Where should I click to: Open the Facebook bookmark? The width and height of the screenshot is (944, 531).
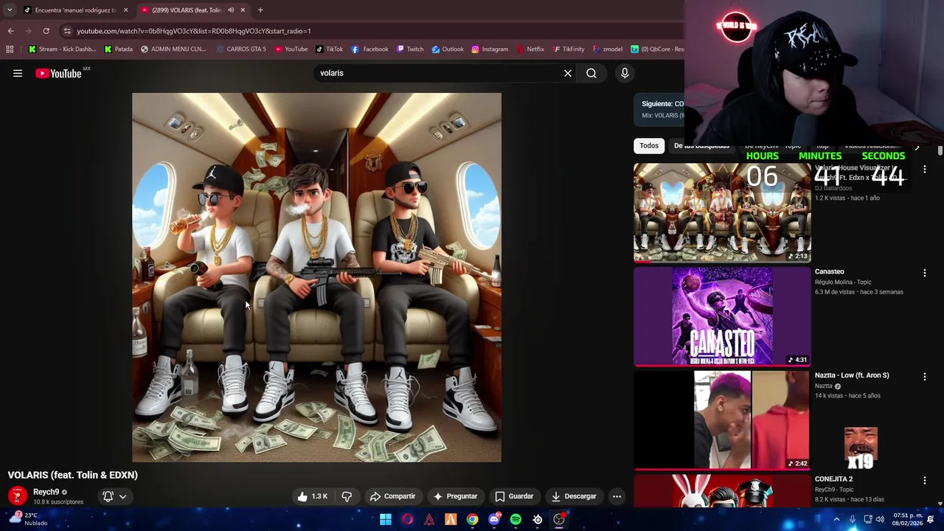369,49
